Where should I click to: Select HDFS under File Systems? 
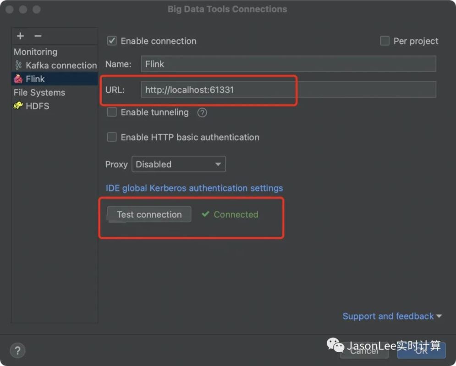click(55, 106)
